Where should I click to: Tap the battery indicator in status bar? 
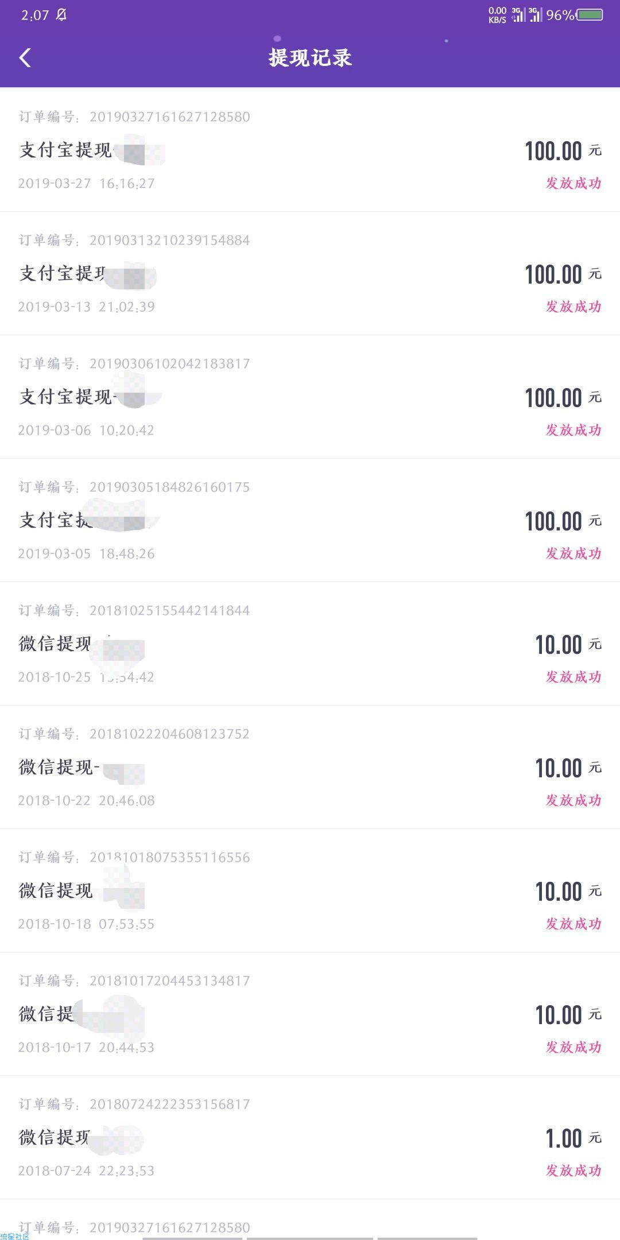point(590,14)
